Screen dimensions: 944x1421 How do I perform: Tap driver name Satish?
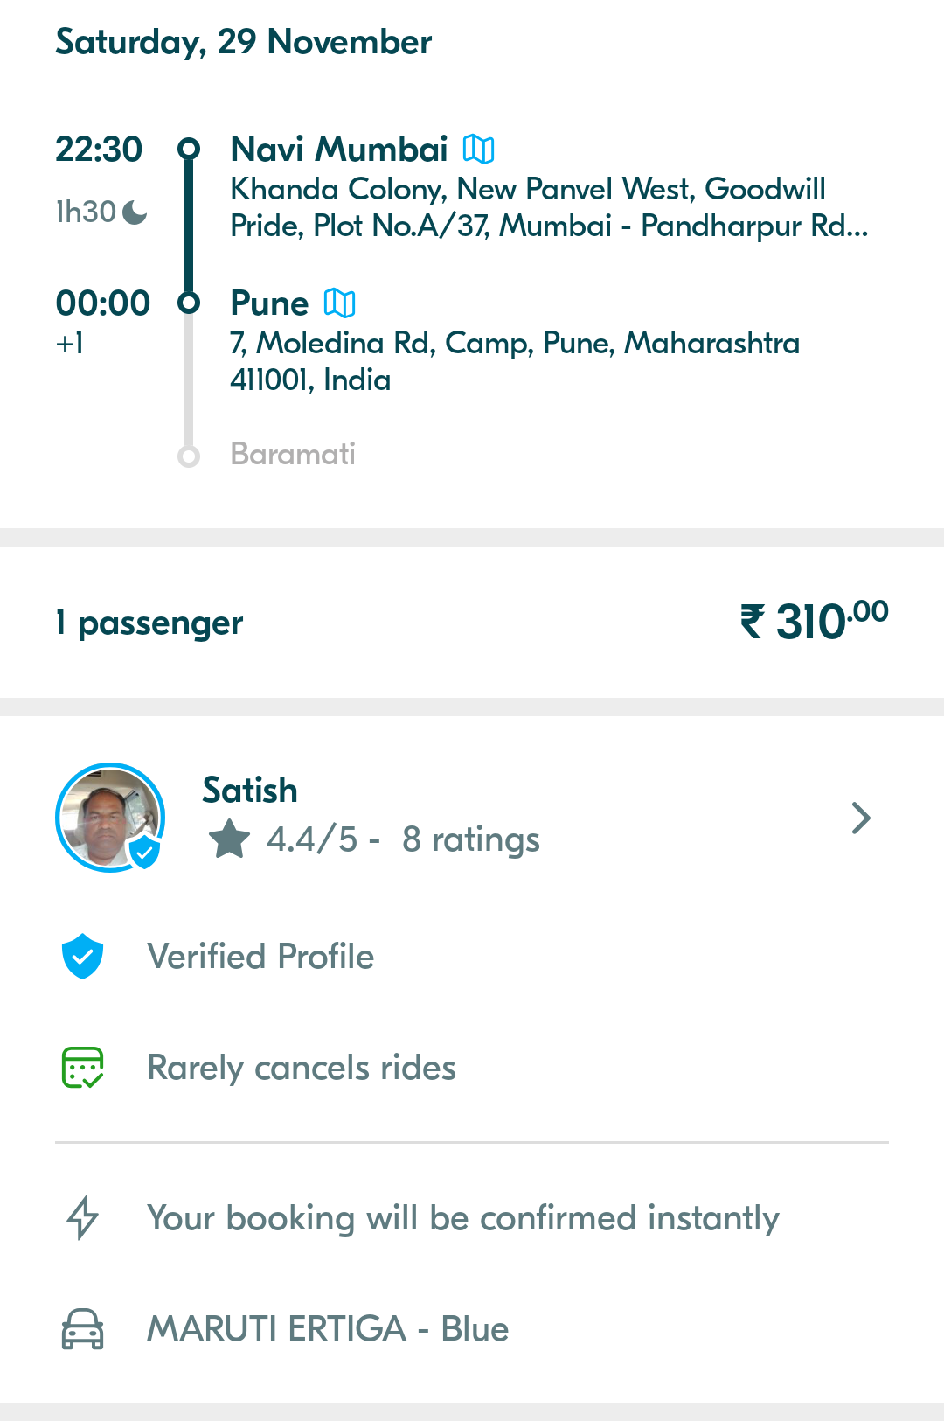[x=250, y=790]
